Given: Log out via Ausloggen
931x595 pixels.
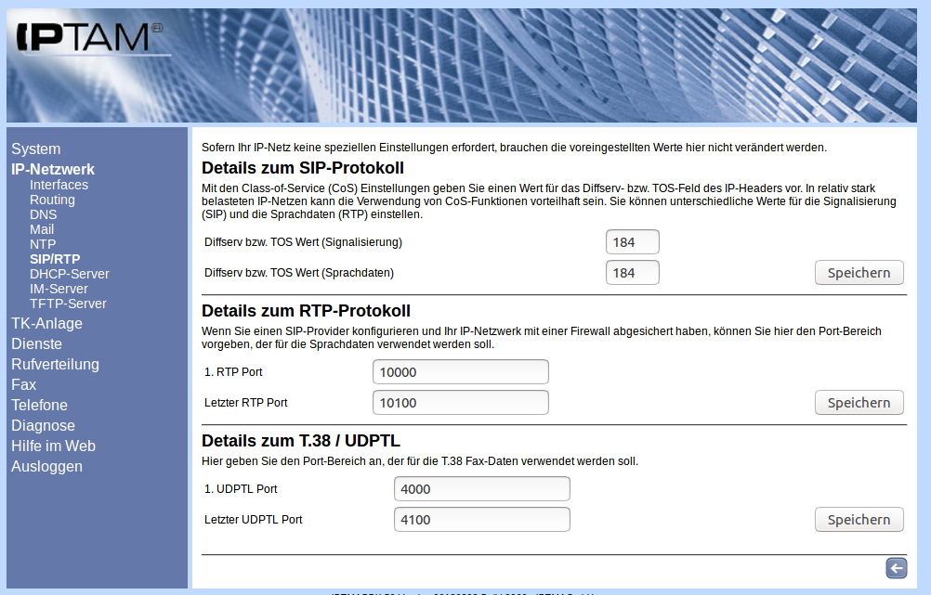Looking at the screenshot, I should pyautogui.click(x=46, y=466).
